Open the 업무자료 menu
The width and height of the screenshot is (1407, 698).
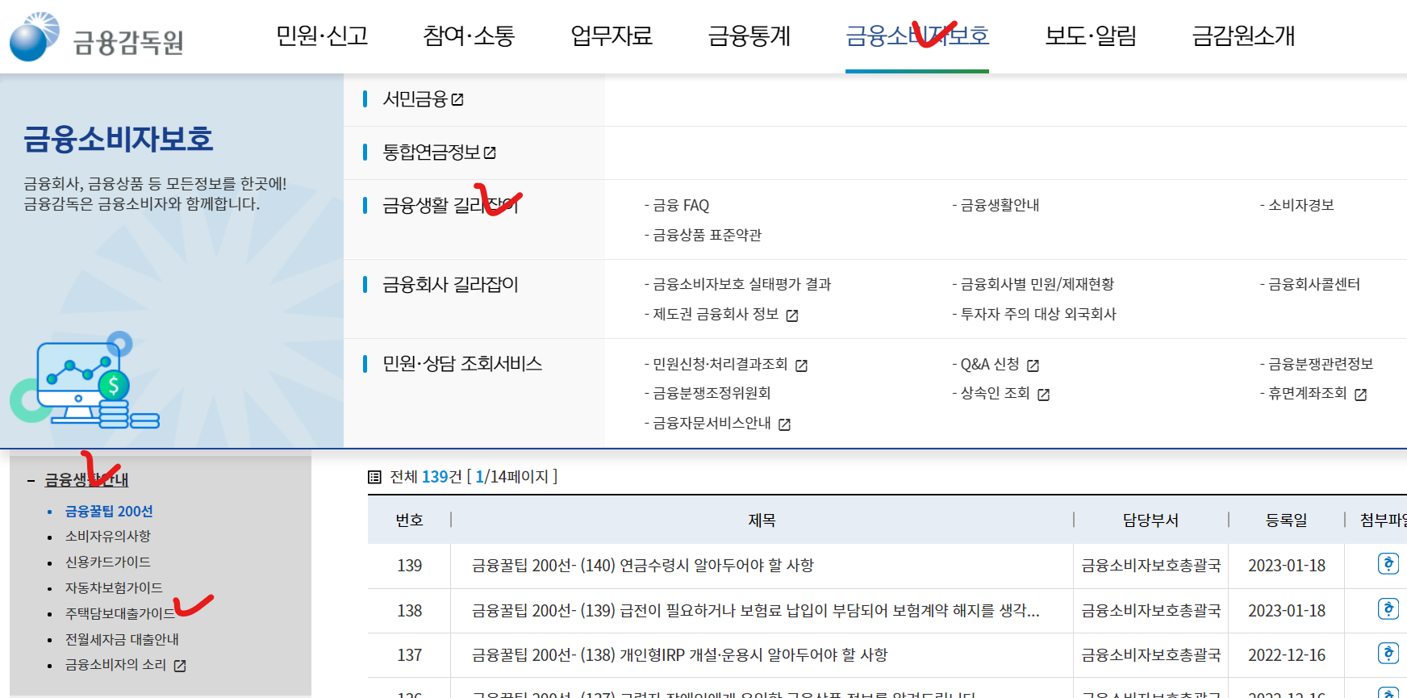(612, 36)
